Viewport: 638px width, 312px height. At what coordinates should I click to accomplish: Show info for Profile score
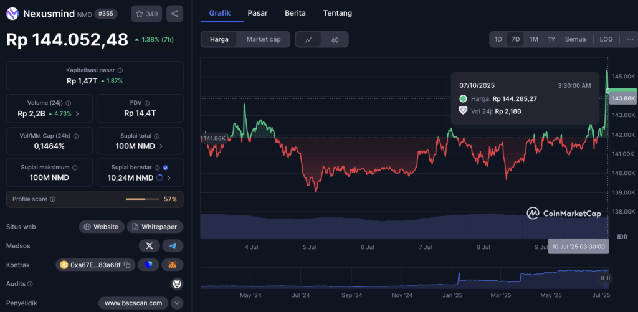click(x=52, y=199)
